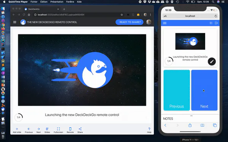Tap the big Next button on phone
This screenshot has height=142, width=228.
click(204, 90)
